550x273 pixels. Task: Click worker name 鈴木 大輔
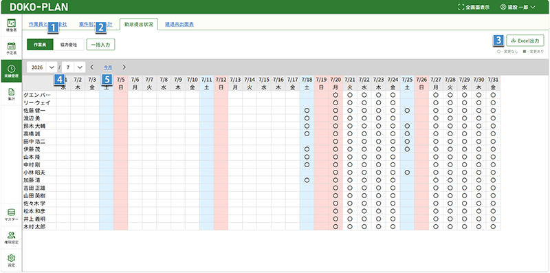click(x=34, y=126)
